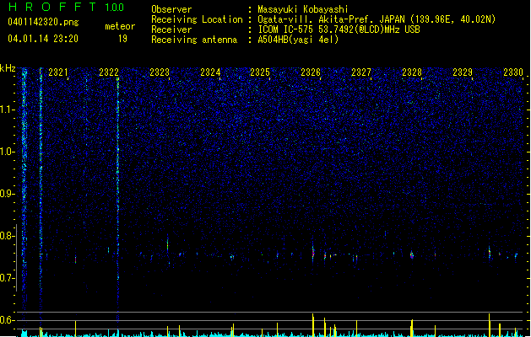531x337 pixels.
Task: Click the 2328 time marker
Action: (412, 72)
